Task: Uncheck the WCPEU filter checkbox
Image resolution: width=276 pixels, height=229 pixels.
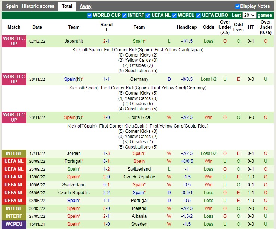Action: coord(174,15)
